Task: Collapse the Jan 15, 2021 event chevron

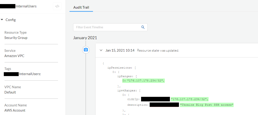Action: coord(101,50)
